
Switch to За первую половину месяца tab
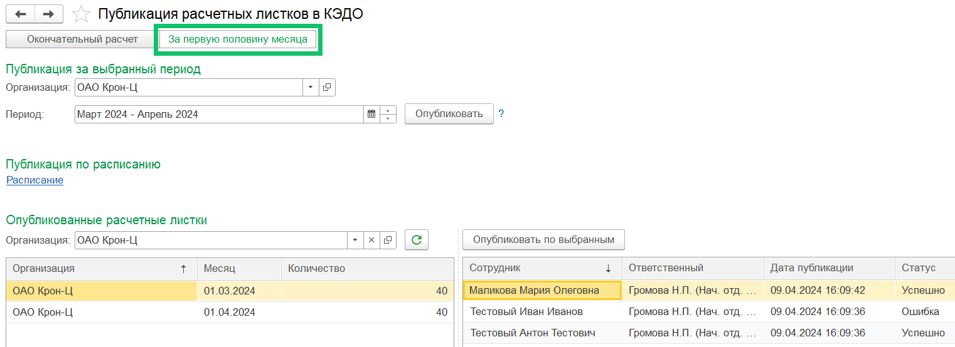click(238, 39)
